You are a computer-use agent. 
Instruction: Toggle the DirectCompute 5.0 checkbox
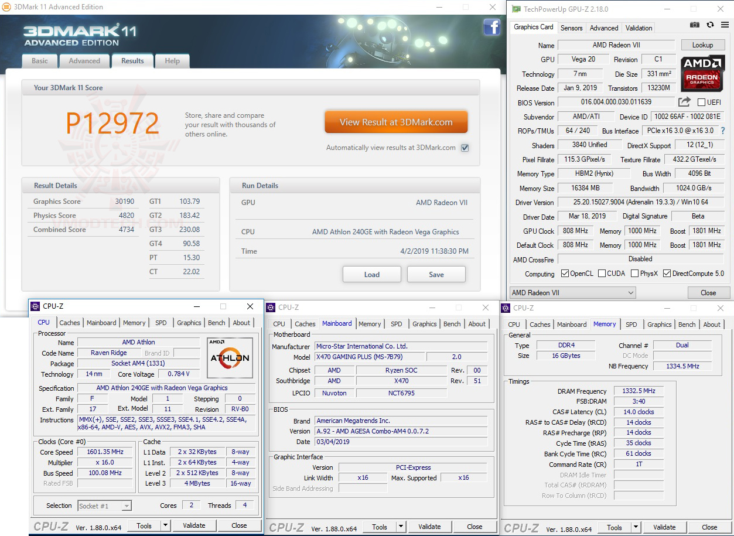(x=667, y=274)
